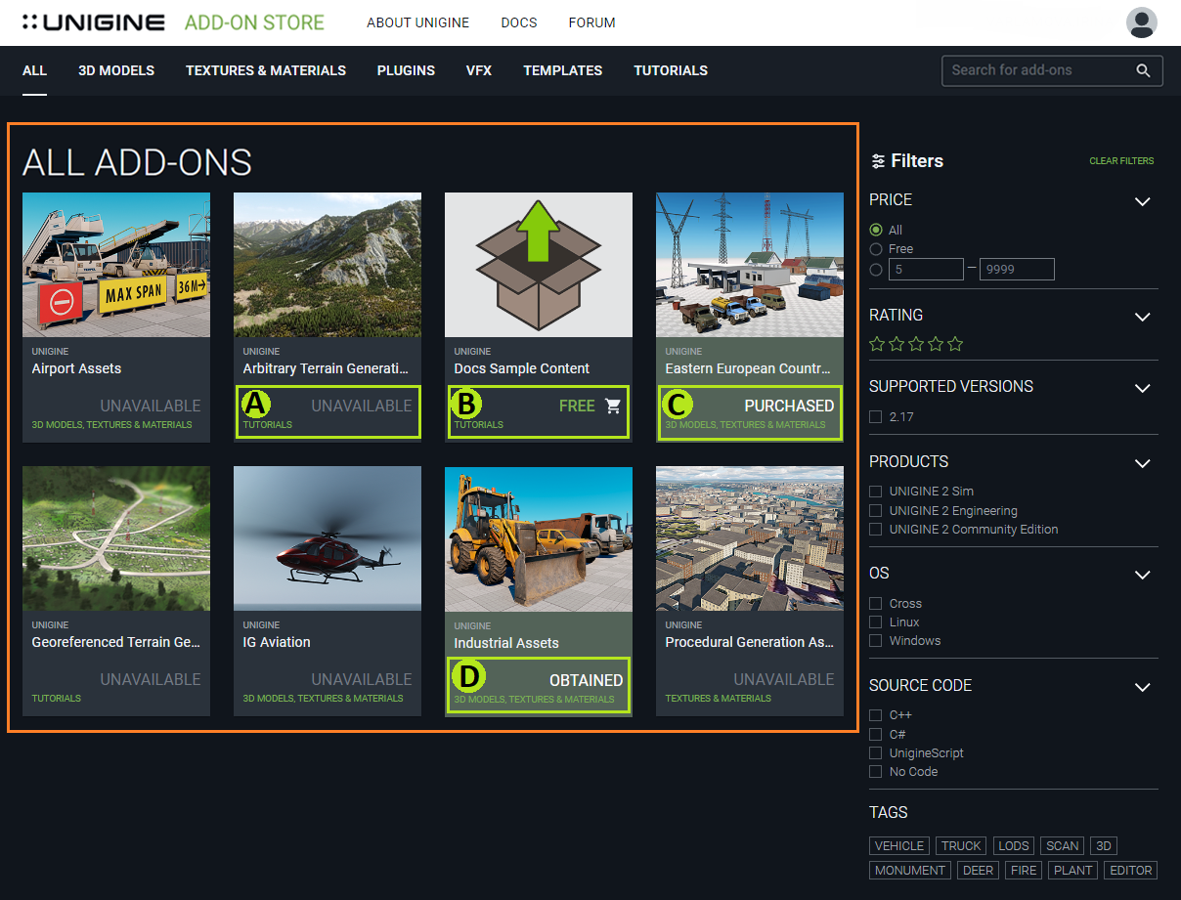Check the C++ source code filter

(x=876, y=715)
